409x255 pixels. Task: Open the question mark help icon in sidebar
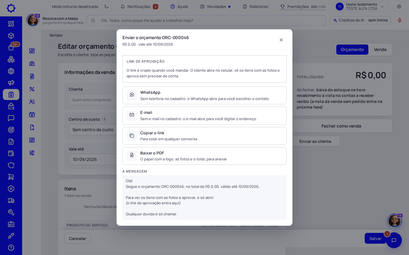pos(11,248)
